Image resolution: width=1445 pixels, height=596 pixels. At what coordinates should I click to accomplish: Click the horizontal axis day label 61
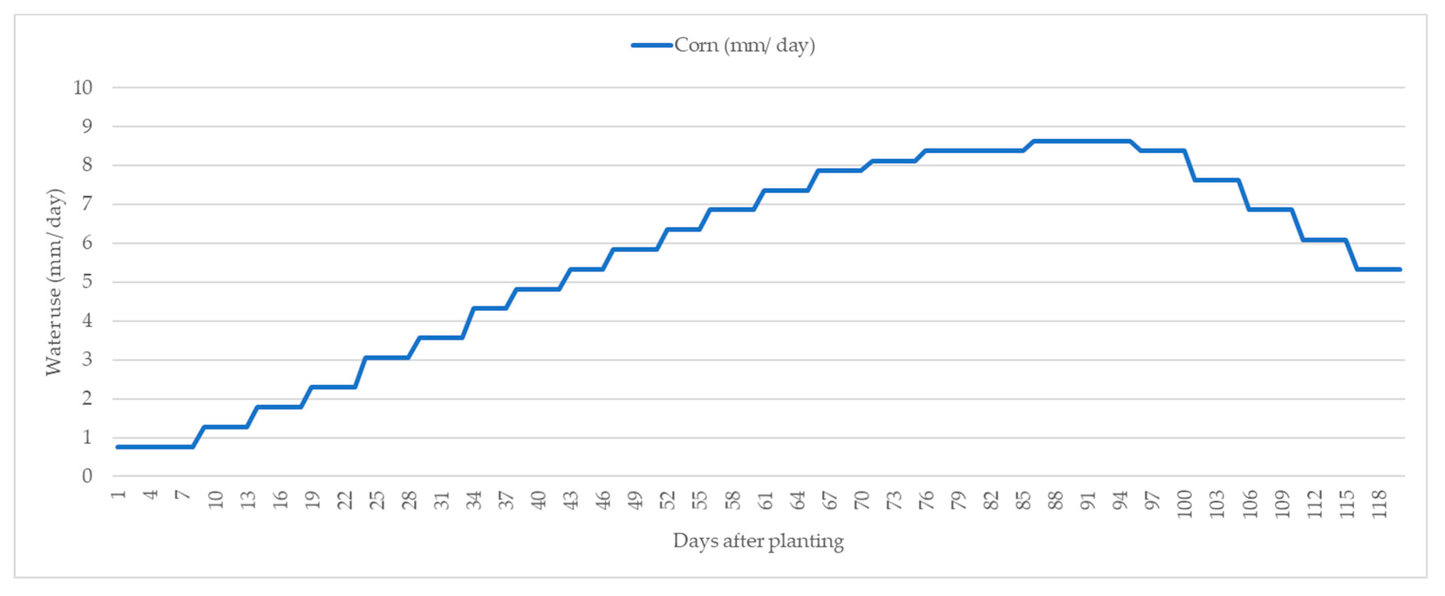[766, 500]
